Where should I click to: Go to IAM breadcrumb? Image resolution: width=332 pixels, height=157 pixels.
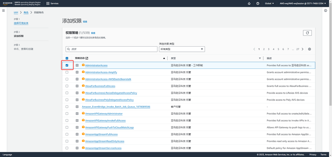[16, 12]
